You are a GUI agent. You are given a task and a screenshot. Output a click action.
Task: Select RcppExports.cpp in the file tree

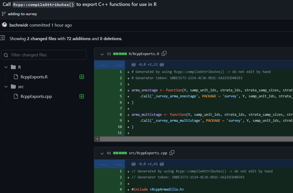point(36,97)
